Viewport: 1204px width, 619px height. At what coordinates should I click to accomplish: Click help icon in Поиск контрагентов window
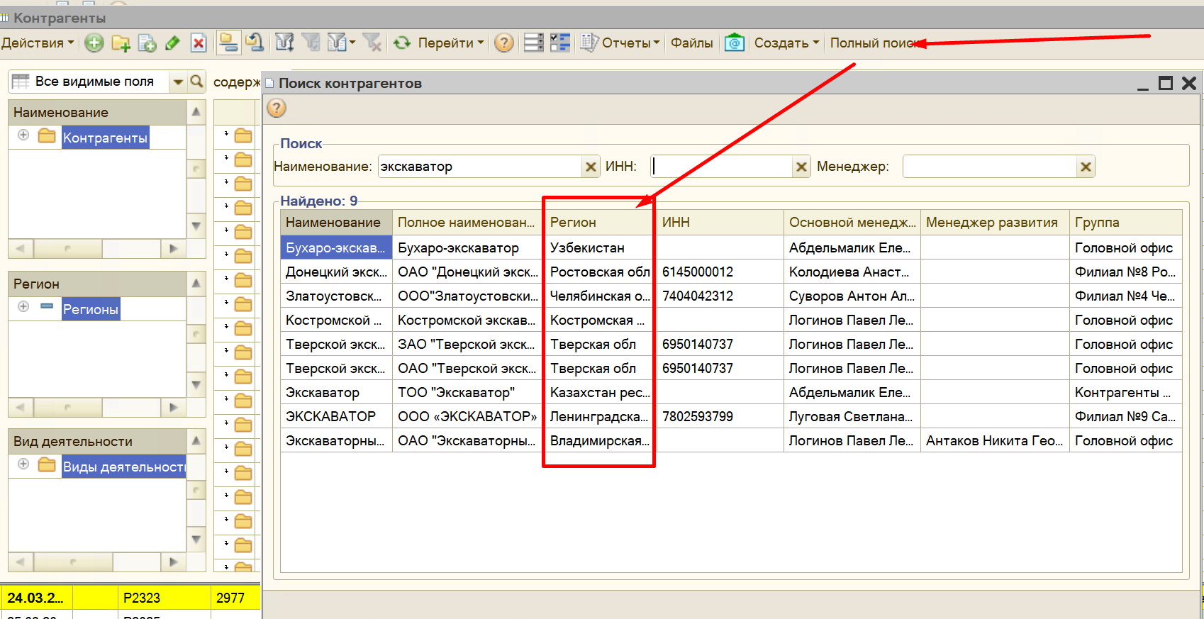[x=277, y=108]
